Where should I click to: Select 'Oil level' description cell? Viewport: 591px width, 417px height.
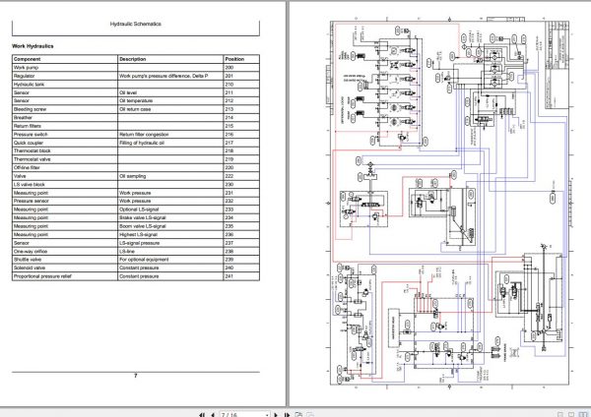128,92
